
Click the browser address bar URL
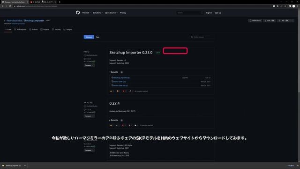[37, 6]
